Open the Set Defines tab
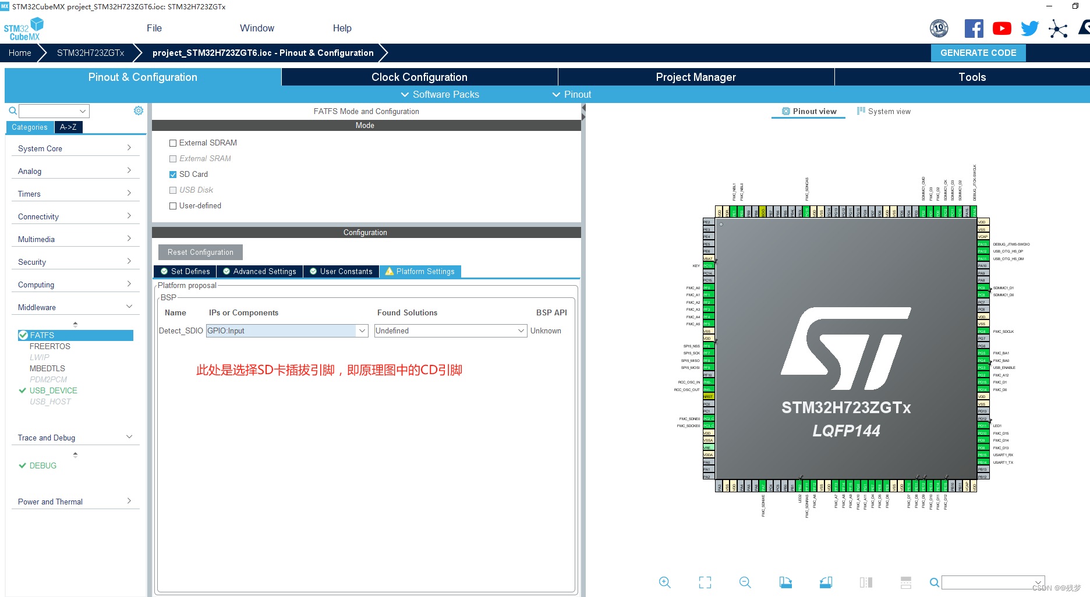The image size is (1090, 597). (x=185, y=271)
